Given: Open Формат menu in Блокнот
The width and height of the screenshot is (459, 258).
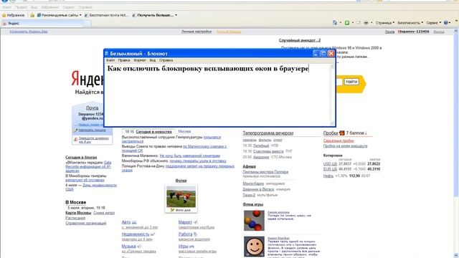Looking at the screenshot, I should (140, 60).
